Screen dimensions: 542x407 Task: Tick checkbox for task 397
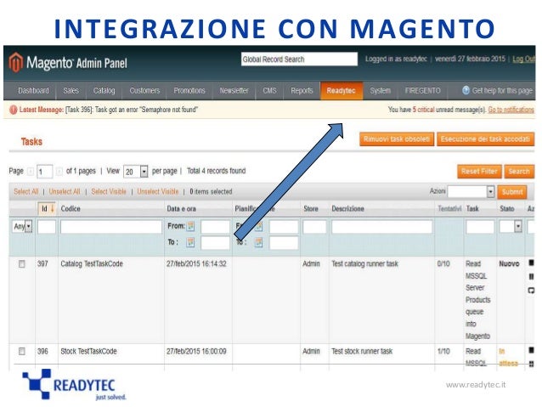coord(22,264)
